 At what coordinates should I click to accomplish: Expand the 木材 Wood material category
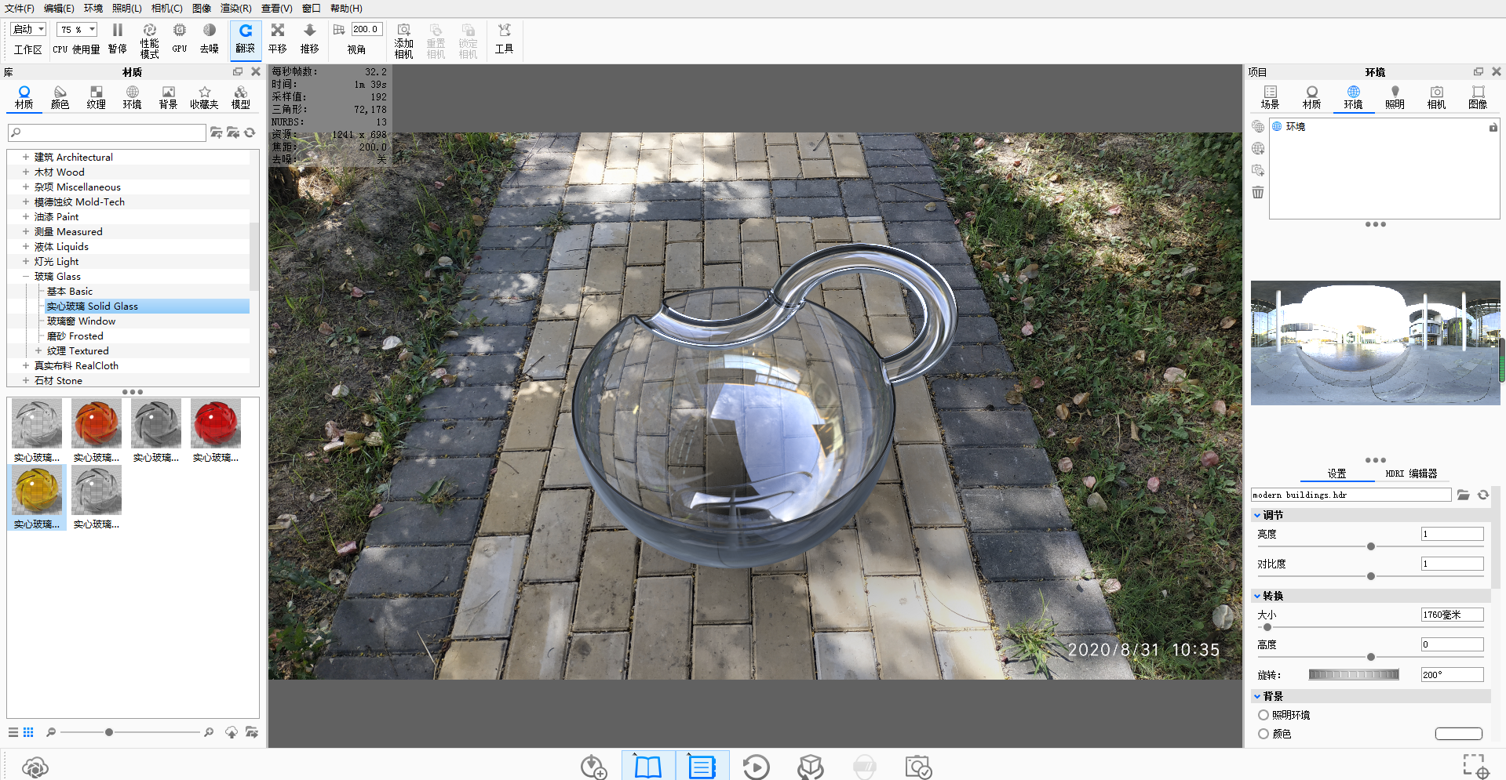click(26, 172)
